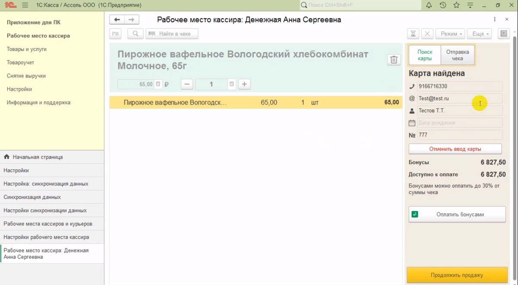Go forward with right arrow button

pos(132,20)
